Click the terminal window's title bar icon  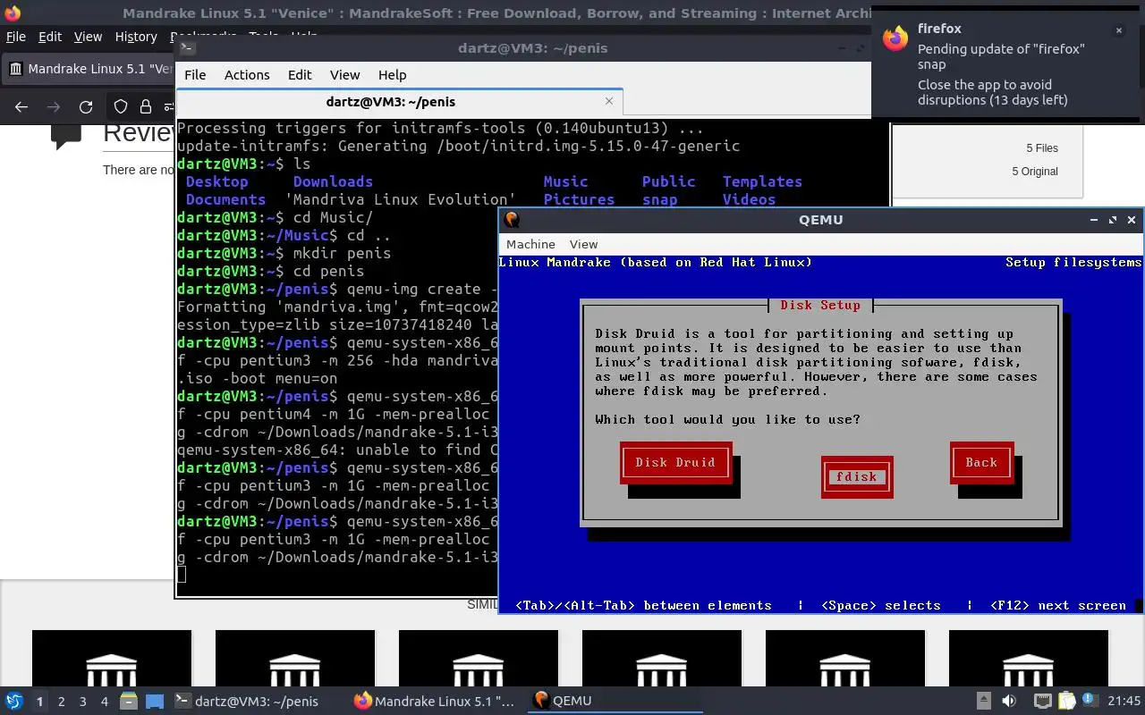pos(187,48)
